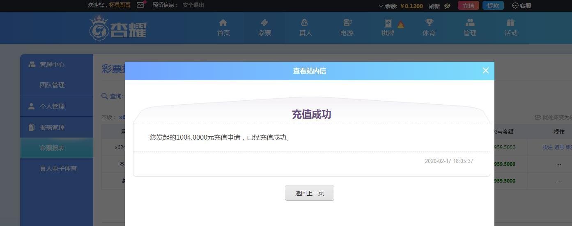
Task: Open the 体育 sports trophy icon
Action: 429,23
